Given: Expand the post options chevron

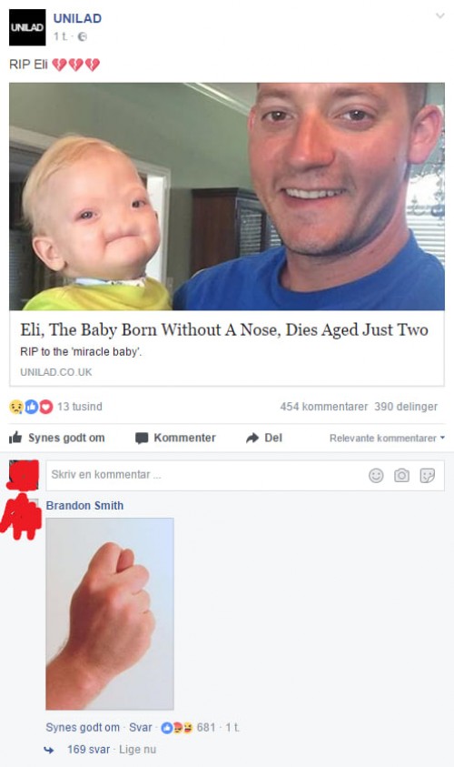Looking at the screenshot, I should [x=439, y=15].
